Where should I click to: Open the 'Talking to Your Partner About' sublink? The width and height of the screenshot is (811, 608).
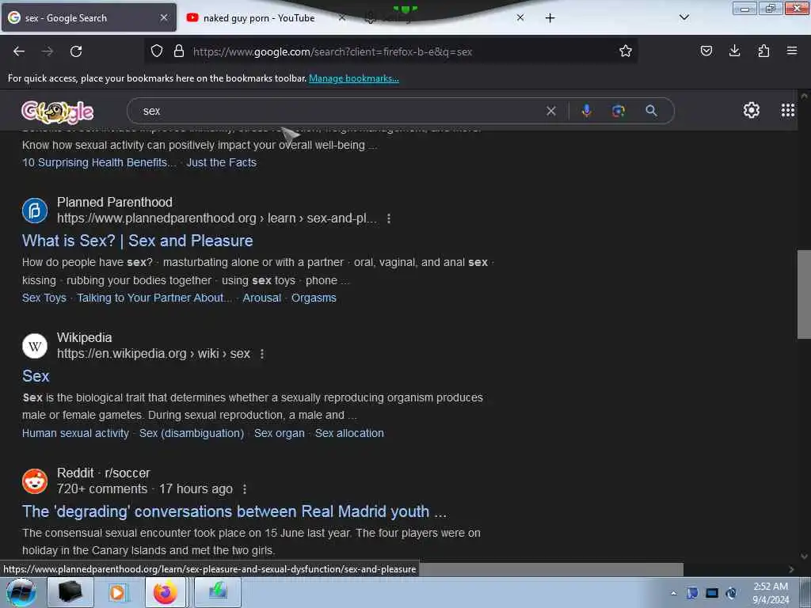pyautogui.click(x=154, y=298)
